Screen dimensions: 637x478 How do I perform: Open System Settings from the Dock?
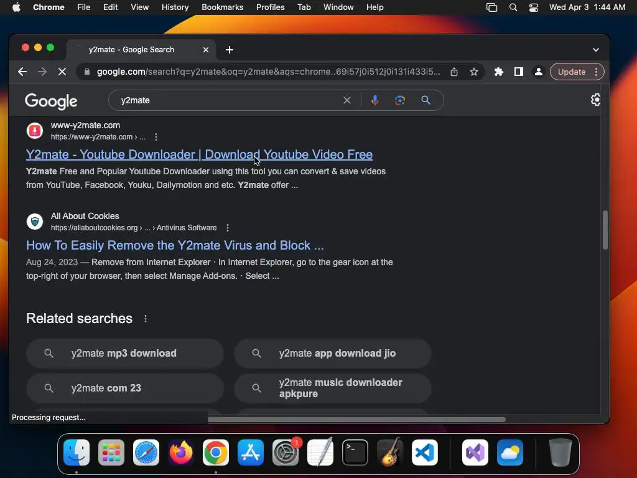point(286,452)
